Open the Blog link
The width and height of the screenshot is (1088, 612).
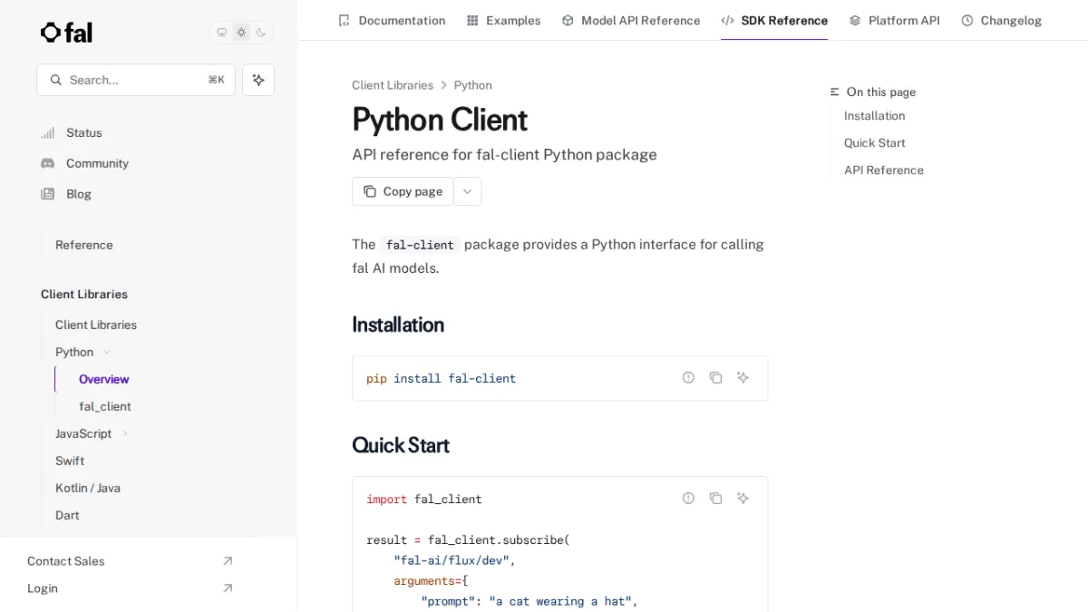pos(79,194)
